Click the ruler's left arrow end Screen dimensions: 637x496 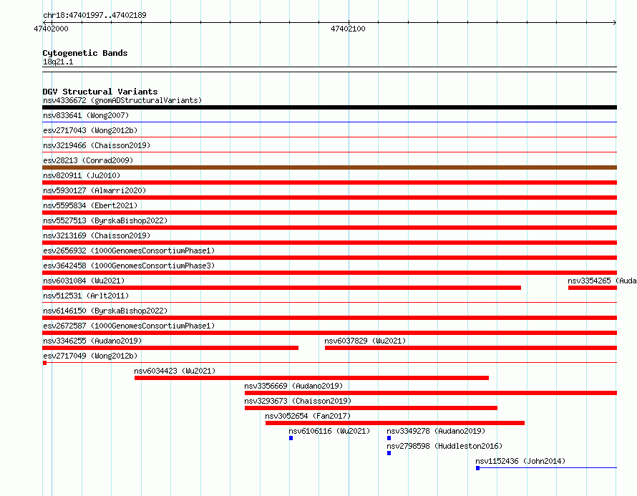coord(44,23)
